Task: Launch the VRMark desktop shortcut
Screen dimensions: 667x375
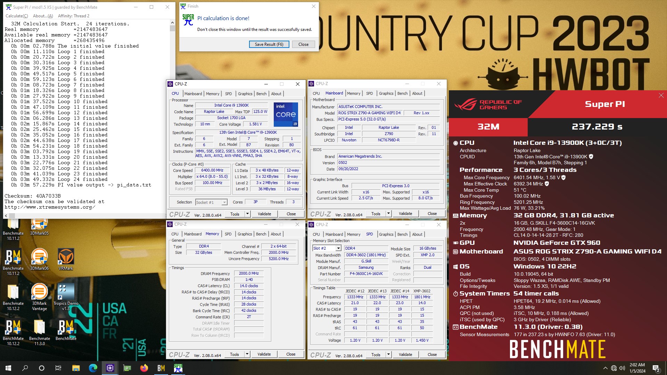Action: 66,259
